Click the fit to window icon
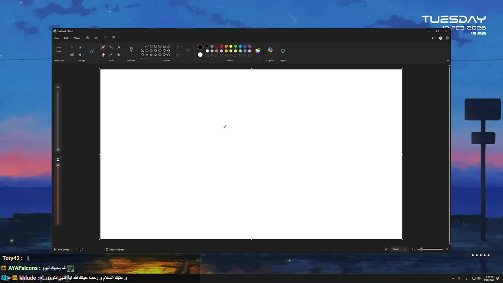The height and width of the screenshot is (283, 503). 386,249
